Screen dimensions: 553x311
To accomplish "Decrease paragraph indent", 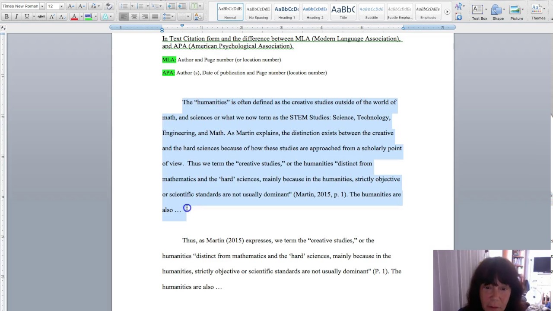I will pyautogui.click(x=172, y=6).
